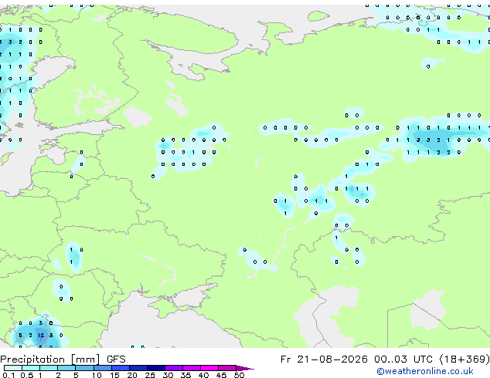Viewport: 490px width, 378px height.
Task: Click the 1 to 2 mm legend swatch
Action: (49, 368)
